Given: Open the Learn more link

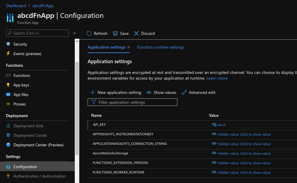Looking at the screenshot, I should [217, 78].
